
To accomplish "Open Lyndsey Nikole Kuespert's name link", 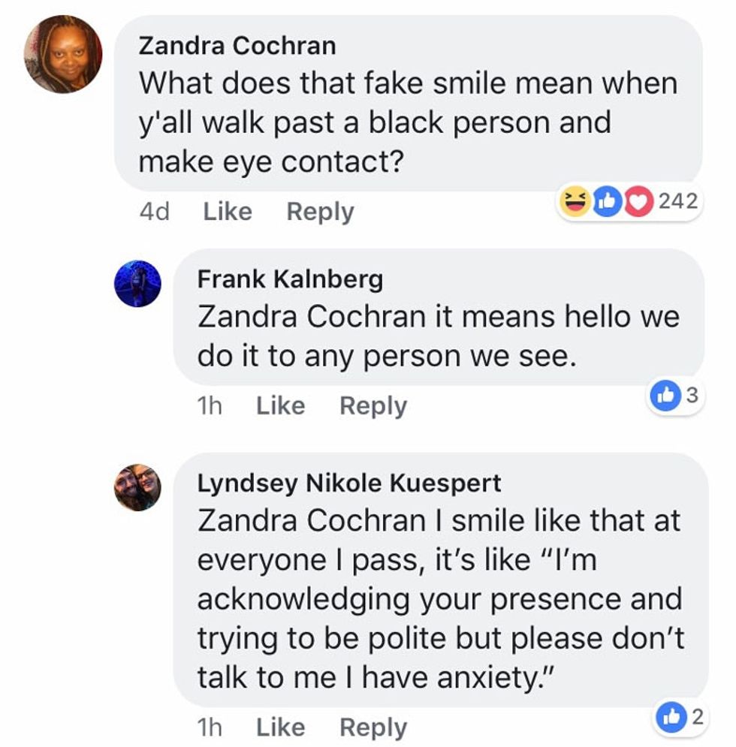I will pyautogui.click(x=348, y=483).
